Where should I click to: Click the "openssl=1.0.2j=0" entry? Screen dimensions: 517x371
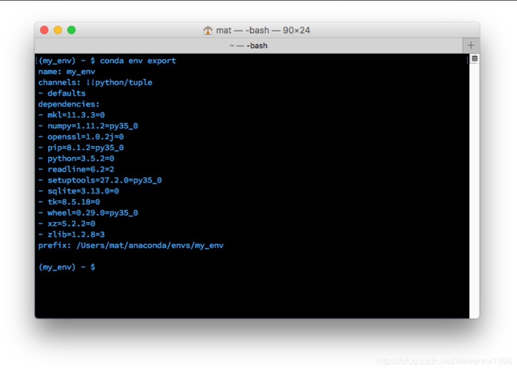click(x=86, y=137)
